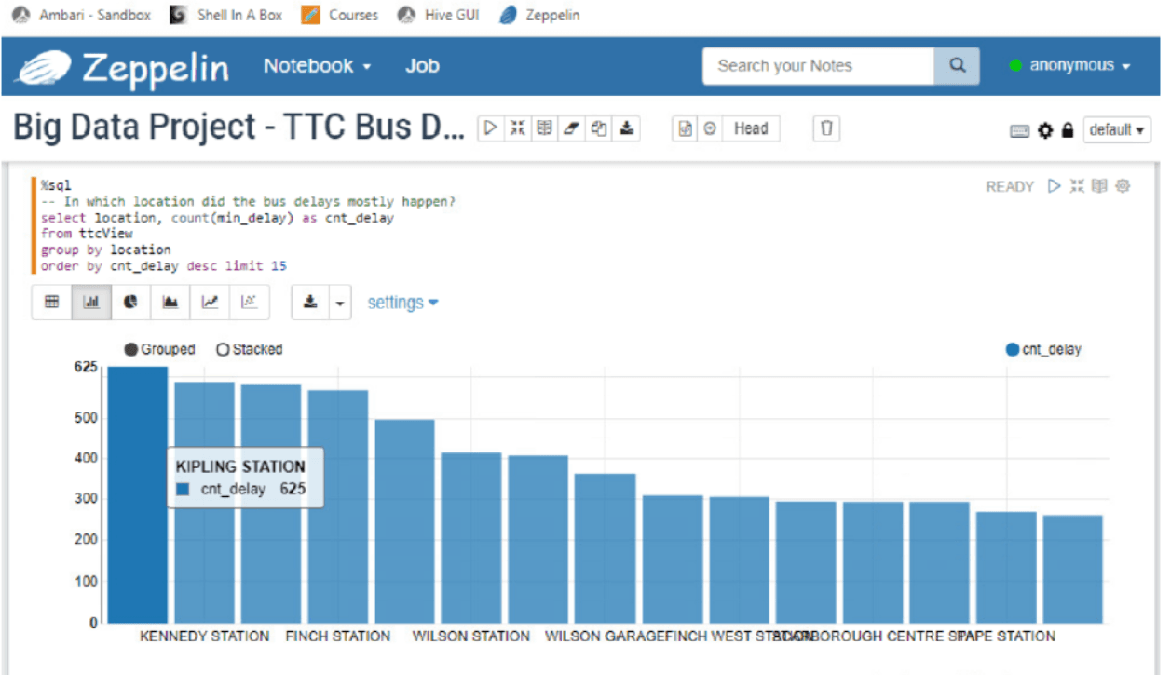Expand the chart settings dropdown

402,303
